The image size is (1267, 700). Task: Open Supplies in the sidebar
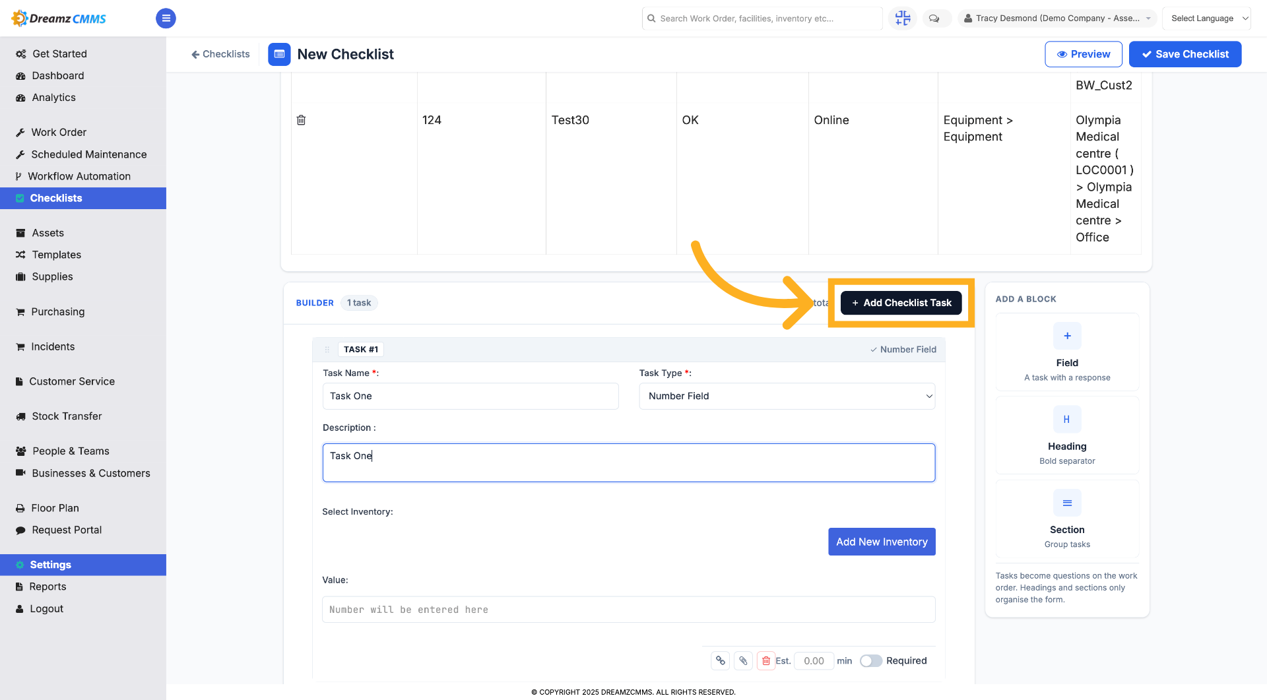click(x=52, y=276)
